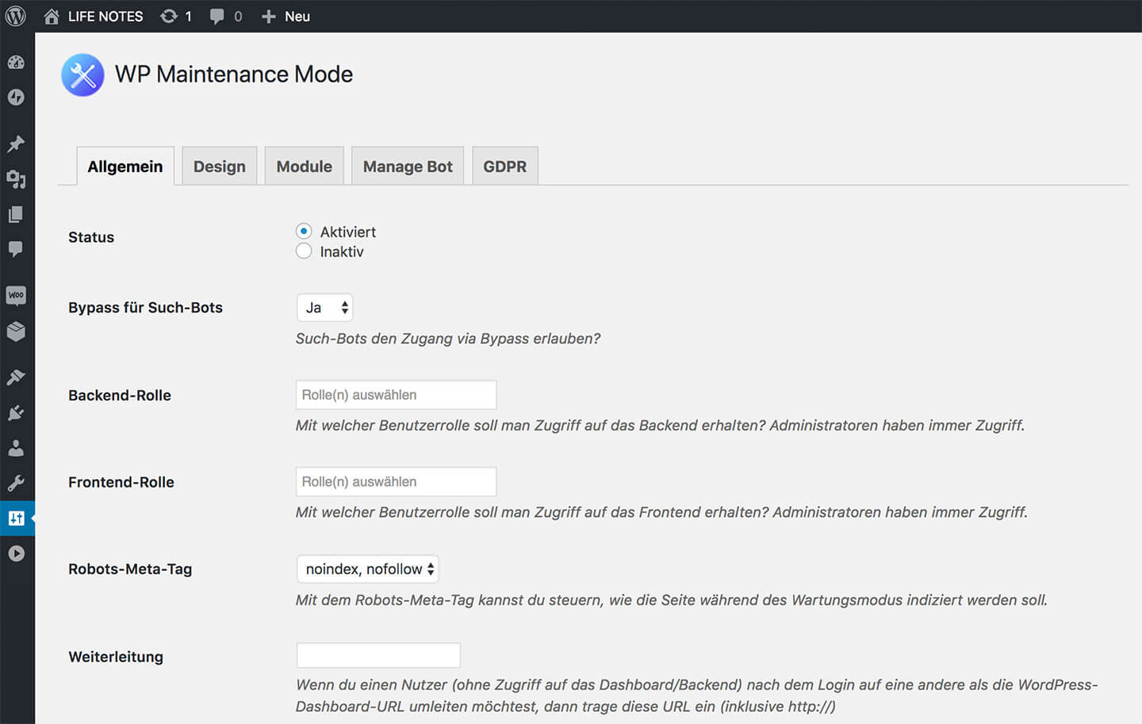Viewport: 1142px width, 724px height.
Task: Open Plugins plug sidebar icon
Action: [x=16, y=412]
